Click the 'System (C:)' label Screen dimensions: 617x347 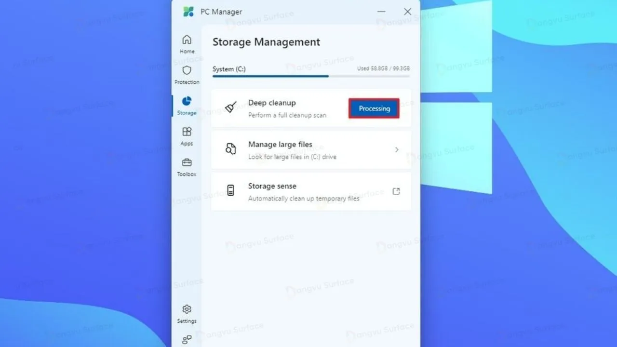[x=229, y=69]
